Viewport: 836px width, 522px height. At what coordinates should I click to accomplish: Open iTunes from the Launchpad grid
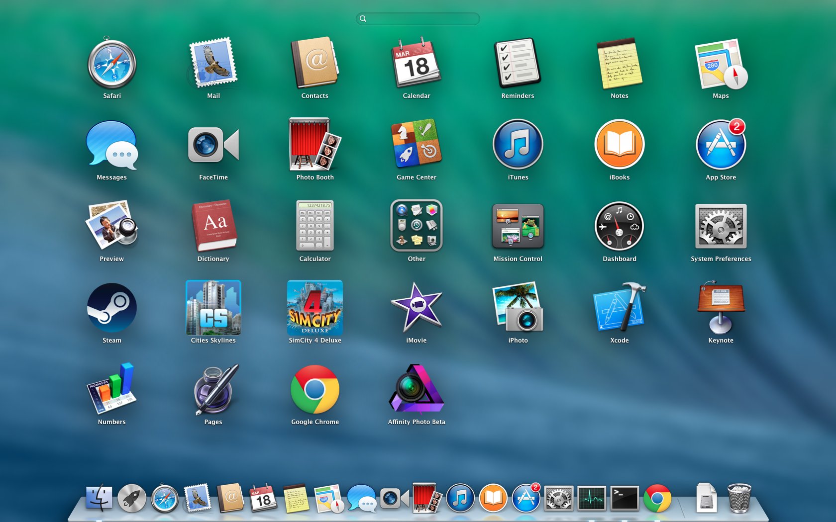point(518,144)
